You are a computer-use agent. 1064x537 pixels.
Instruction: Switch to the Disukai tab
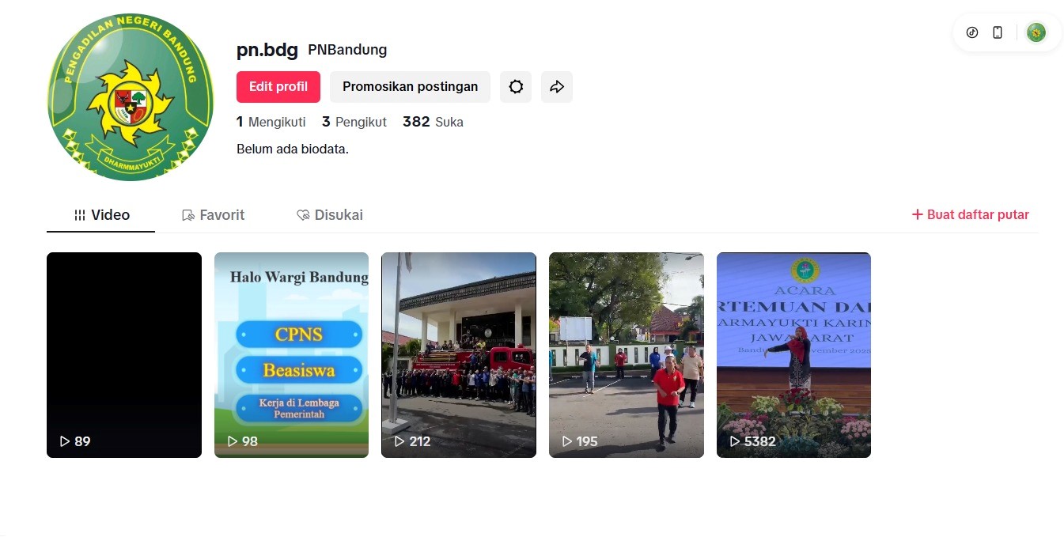[330, 215]
